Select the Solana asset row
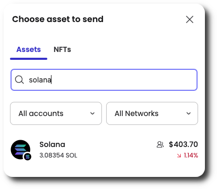 coord(104,150)
